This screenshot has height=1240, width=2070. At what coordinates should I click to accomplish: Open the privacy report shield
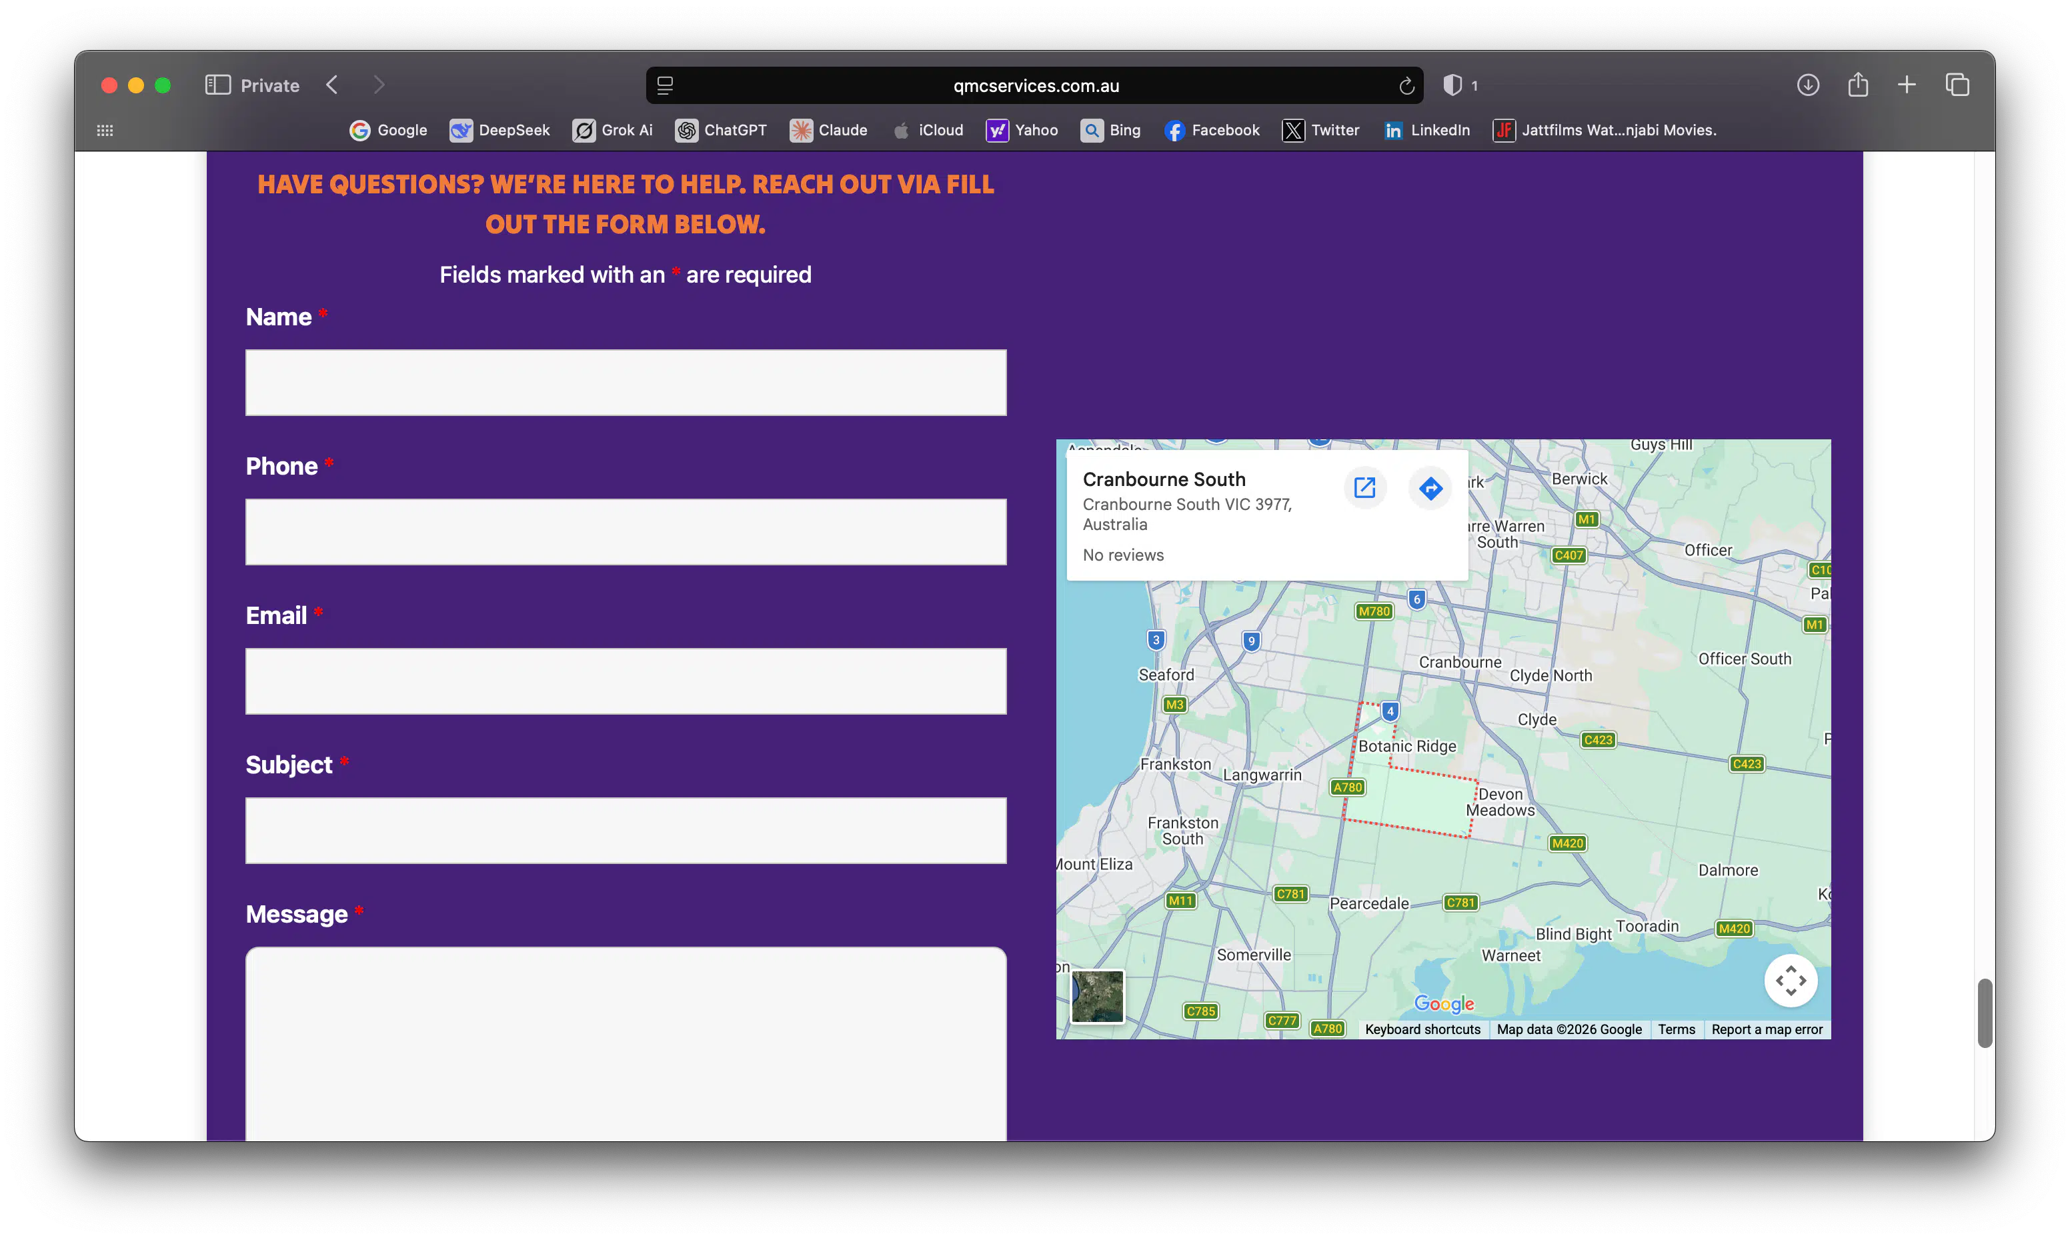pyautogui.click(x=1455, y=85)
